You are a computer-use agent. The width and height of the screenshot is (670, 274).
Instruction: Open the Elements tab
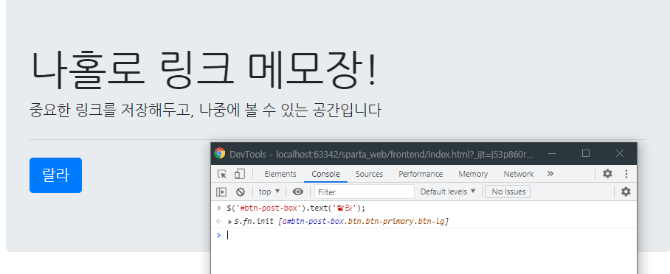pyautogui.click(x=280, y=174)
